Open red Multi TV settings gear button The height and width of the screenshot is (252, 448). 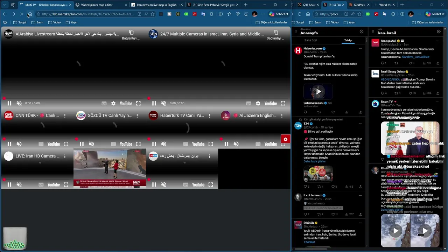point(285,139)
